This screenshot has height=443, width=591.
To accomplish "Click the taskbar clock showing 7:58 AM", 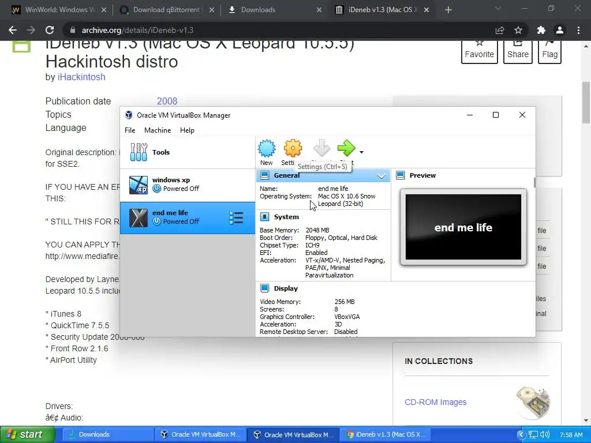I will (571, 435).
